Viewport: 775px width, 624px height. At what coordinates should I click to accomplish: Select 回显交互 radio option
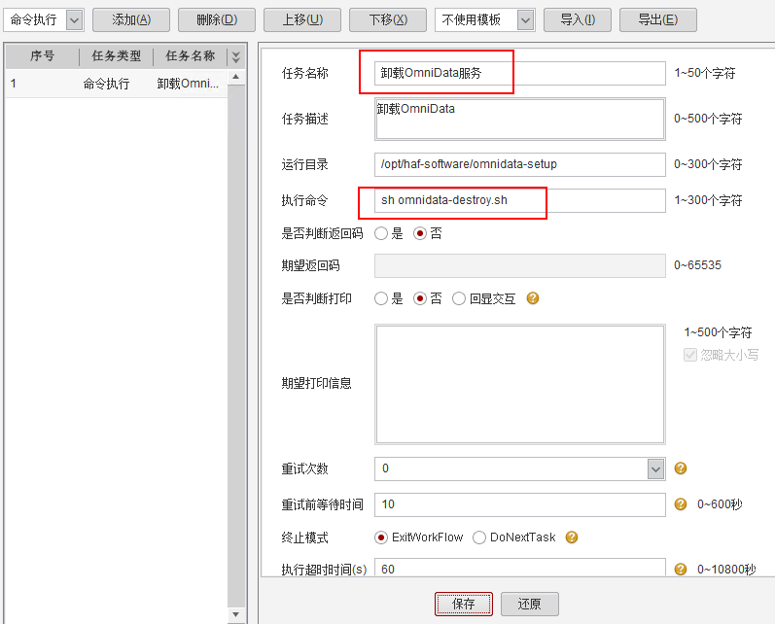[459, 298]
